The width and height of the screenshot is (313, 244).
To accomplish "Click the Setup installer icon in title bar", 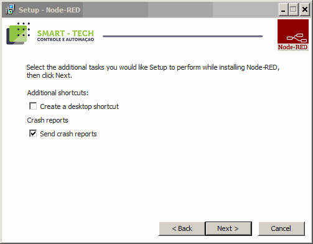I will 10,9.
